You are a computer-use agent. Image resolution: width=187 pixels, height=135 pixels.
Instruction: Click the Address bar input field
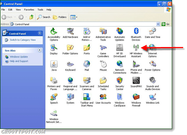84,24
